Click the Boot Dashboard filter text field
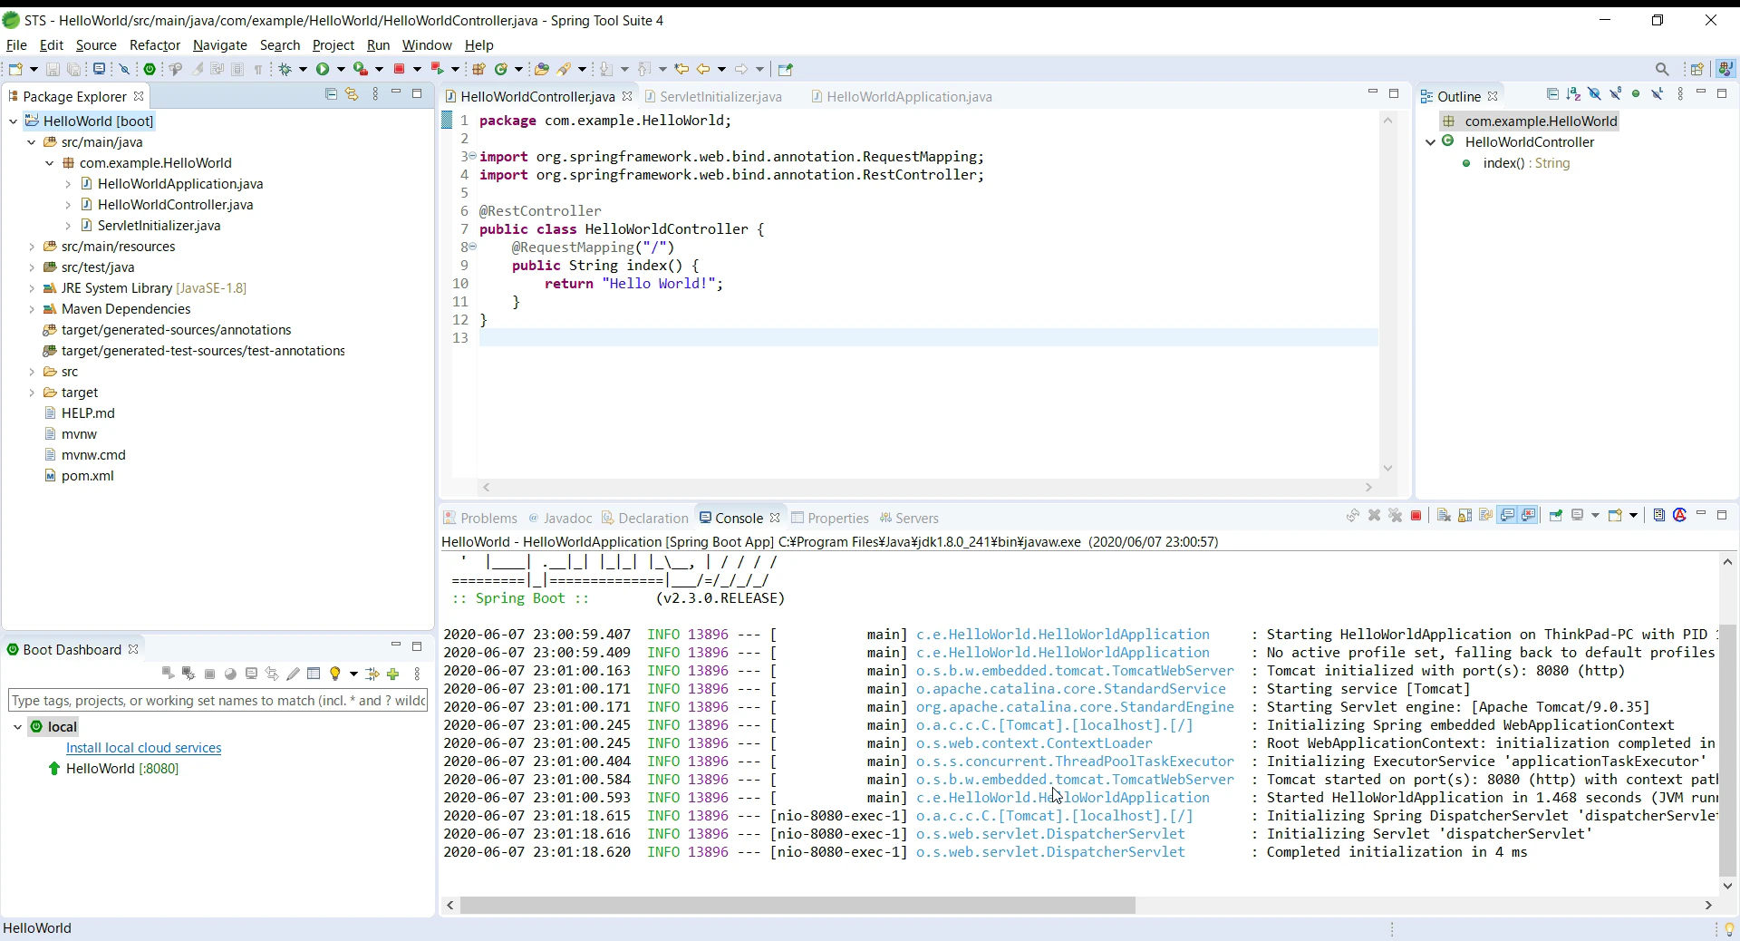Viewport: 1740px width, 941px height. pyautogui.click(x=217, y=701)
